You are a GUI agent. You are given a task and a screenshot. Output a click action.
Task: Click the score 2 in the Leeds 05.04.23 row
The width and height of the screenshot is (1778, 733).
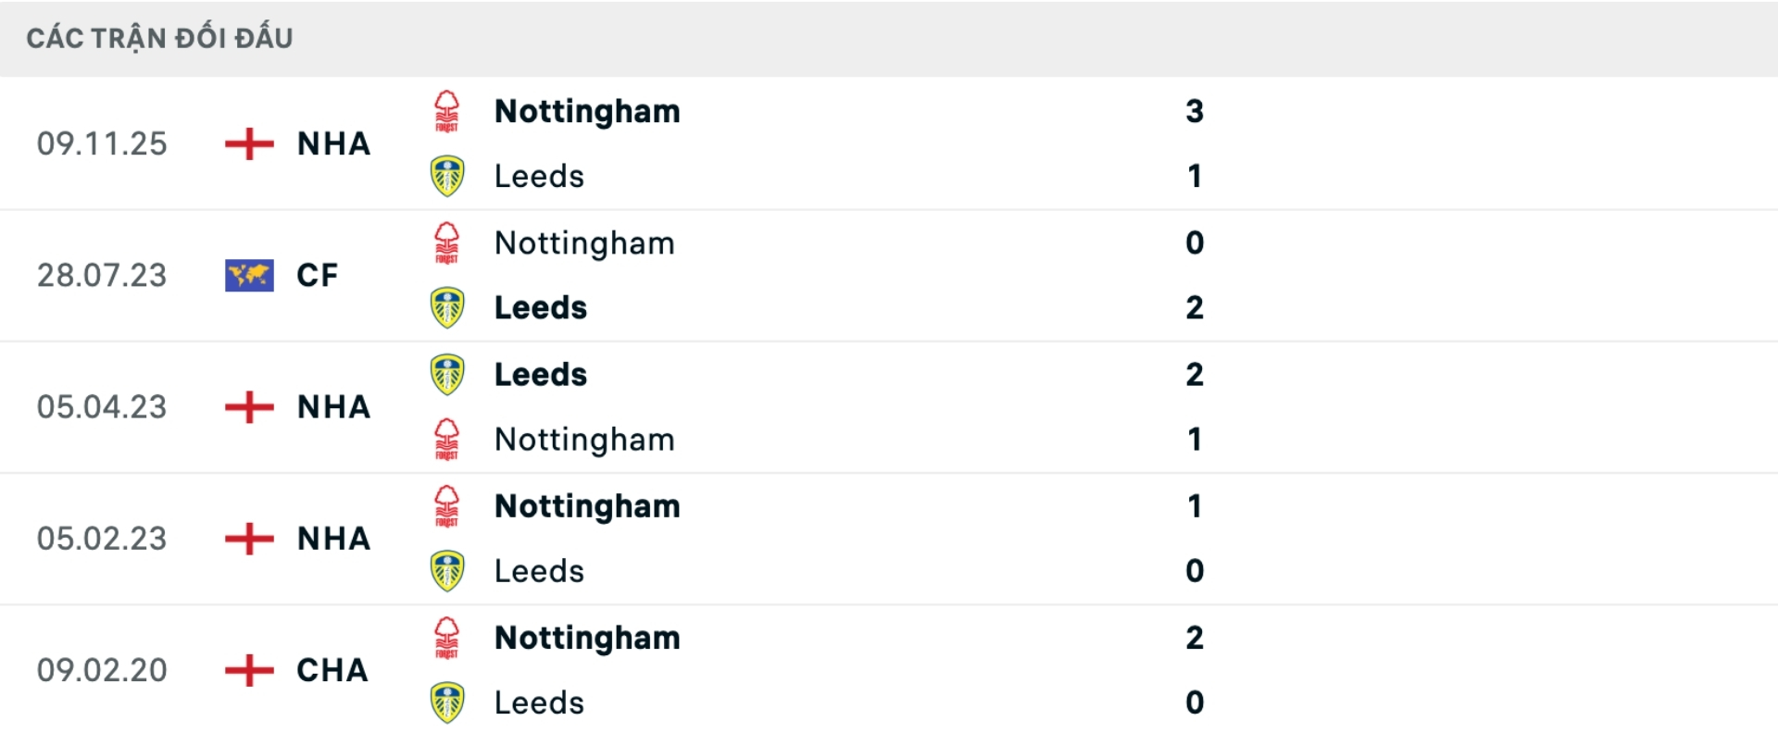[1196, 374]
